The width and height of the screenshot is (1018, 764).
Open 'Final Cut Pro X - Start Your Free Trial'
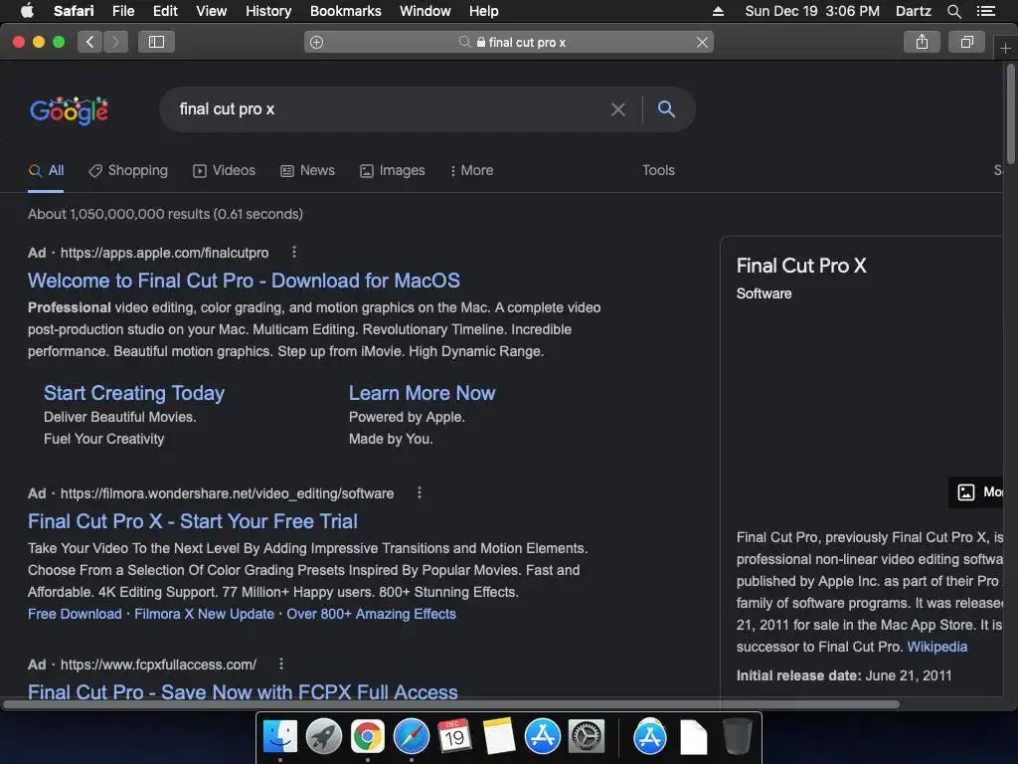192,521
